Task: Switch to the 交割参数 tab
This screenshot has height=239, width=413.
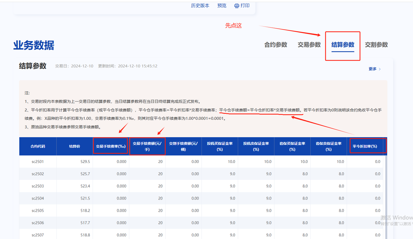Action: [x=376, y=45]
